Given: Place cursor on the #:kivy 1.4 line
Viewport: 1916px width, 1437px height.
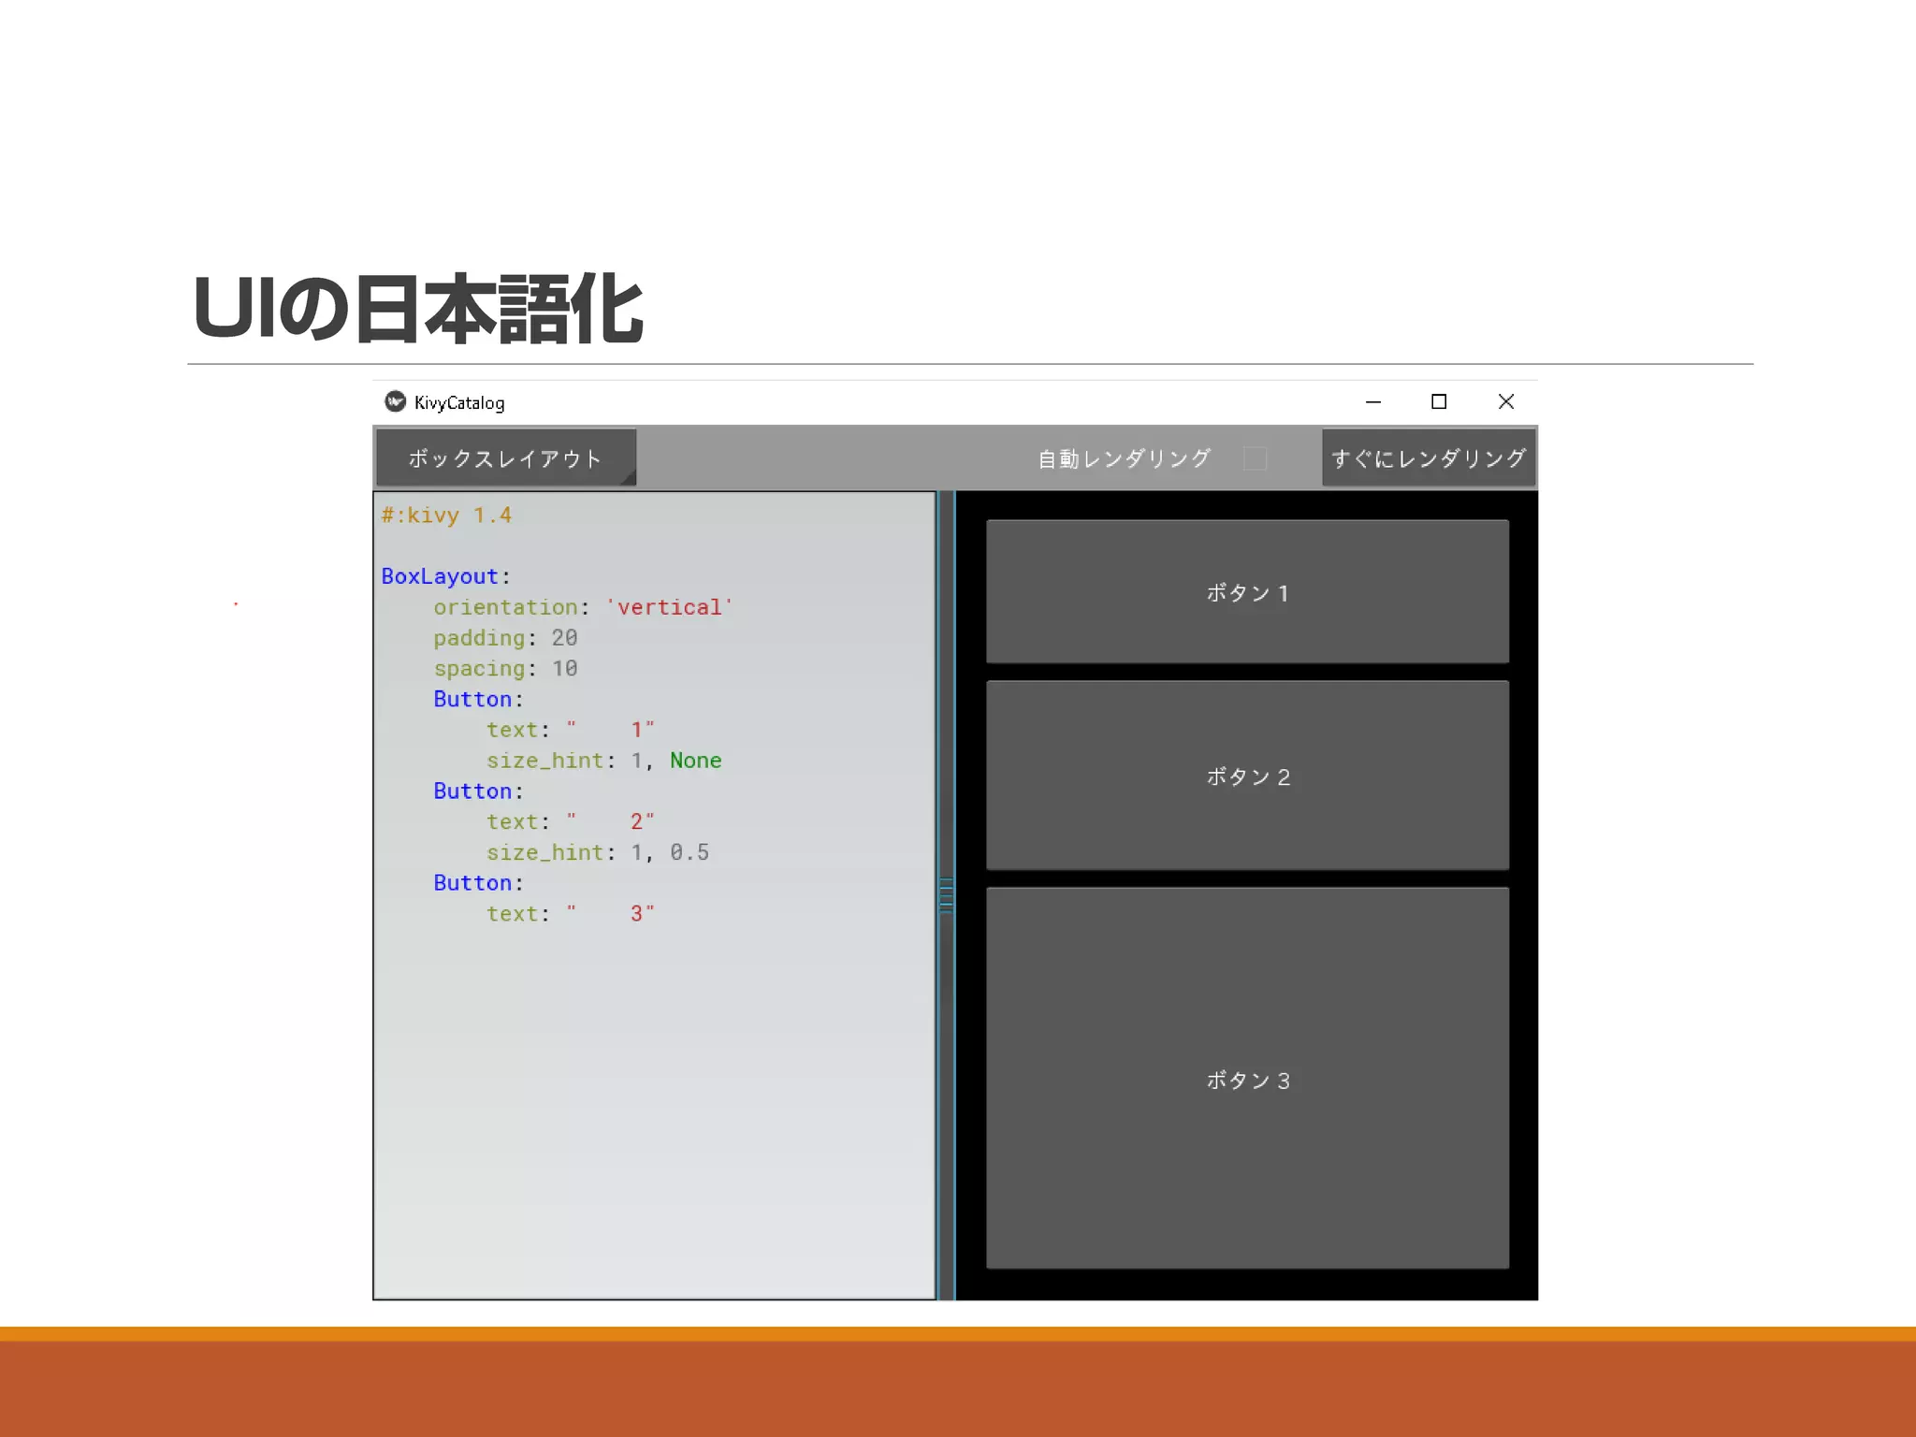Looking at the screenshot, I should point(446,515).
